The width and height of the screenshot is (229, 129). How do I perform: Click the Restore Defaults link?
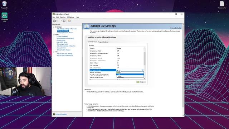click(x=175, y=28)
